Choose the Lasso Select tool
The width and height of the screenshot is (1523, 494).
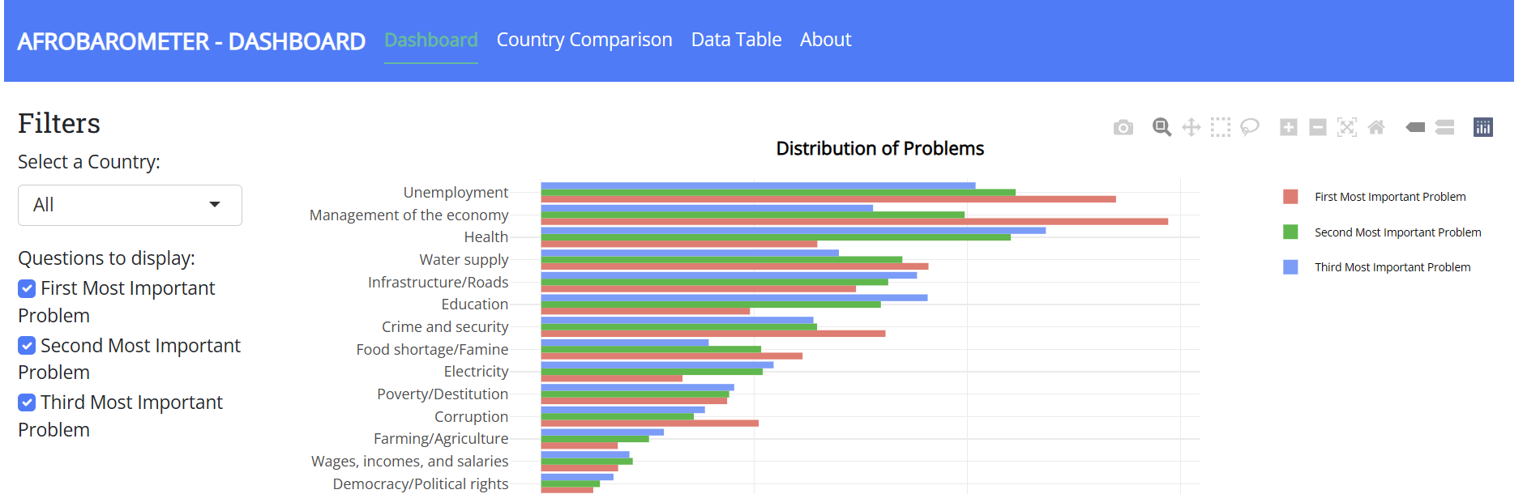(x=1250, y=127)
